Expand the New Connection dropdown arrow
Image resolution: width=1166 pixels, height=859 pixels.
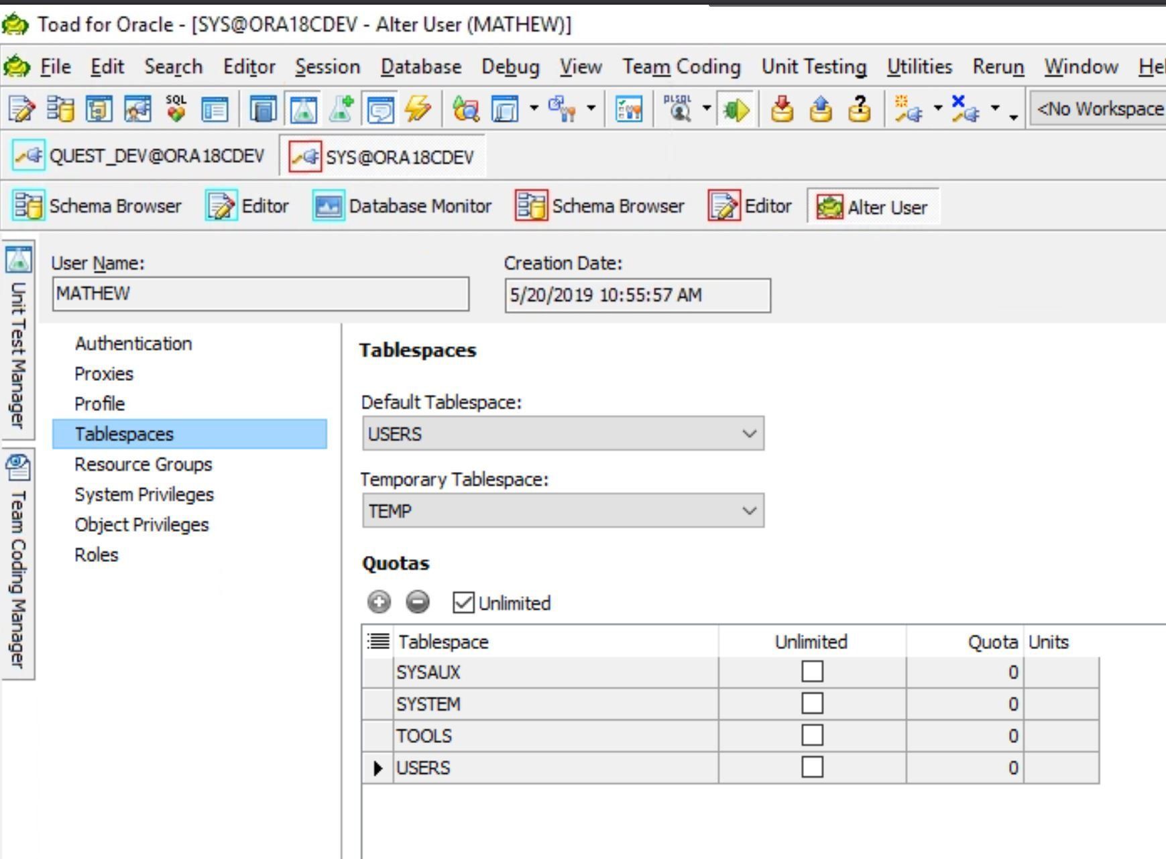(937, 107)
